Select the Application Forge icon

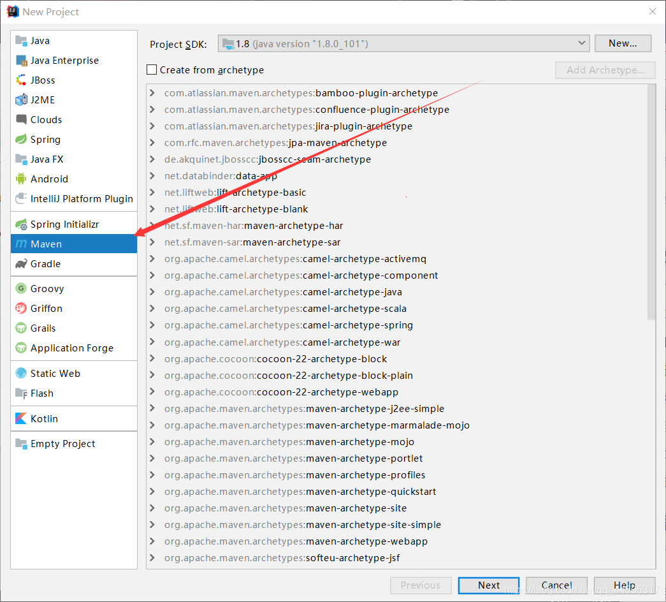pos(21,348)
